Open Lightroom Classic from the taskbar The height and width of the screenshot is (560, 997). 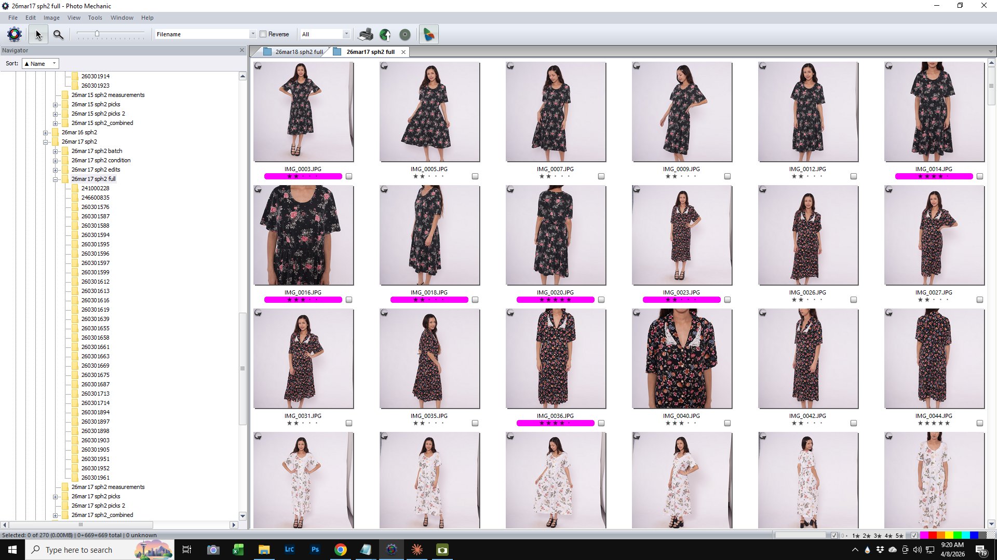(x=289, y=550)
